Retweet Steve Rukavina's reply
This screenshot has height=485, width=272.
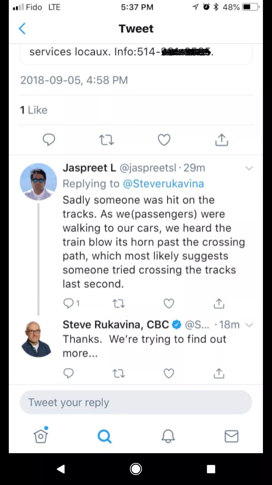click(118, 373)
